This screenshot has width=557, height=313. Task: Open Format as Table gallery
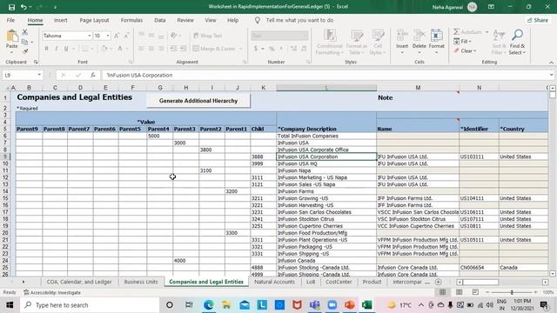[356, 43]
